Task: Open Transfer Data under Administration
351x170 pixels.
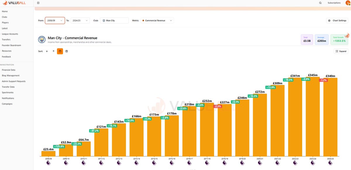Action: (8, 87)
